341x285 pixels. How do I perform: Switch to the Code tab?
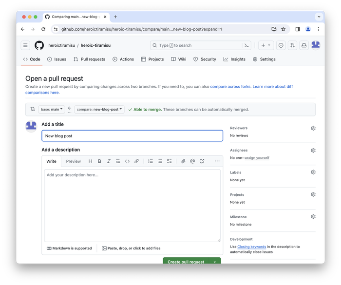(32, 59)
